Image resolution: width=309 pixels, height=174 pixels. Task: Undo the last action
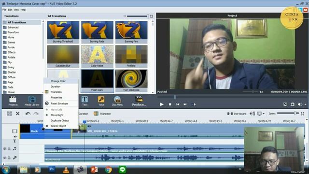pyautogui.click(x=28, y=114)
